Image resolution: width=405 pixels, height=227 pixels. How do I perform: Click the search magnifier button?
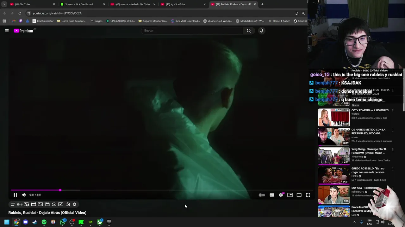click(x=249, y=31)
